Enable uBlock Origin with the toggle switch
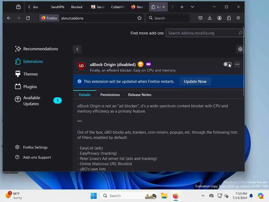The height and width of the screenshot is (202, 269). [x=227, y=64]
